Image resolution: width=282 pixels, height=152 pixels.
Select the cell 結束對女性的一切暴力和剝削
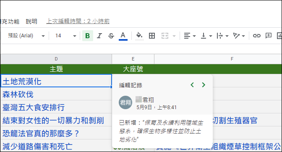click(x=56, y=120)
